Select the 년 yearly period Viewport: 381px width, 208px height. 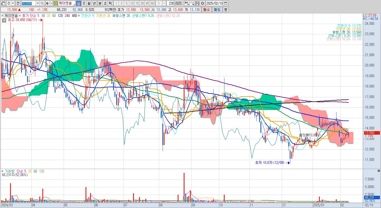pyautogui.click(x=94, y=3)
